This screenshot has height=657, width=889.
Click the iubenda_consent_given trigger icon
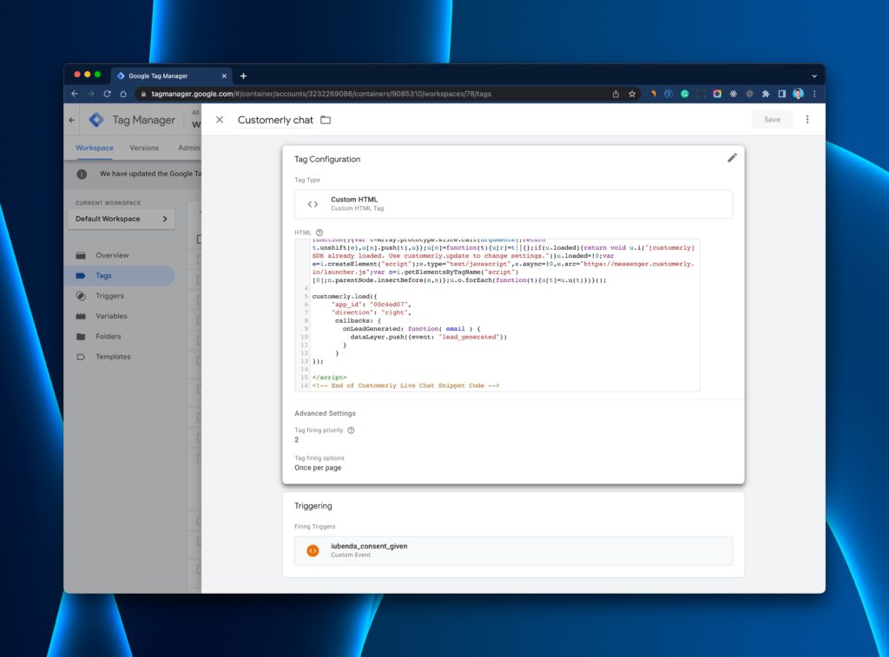(313, 550)
